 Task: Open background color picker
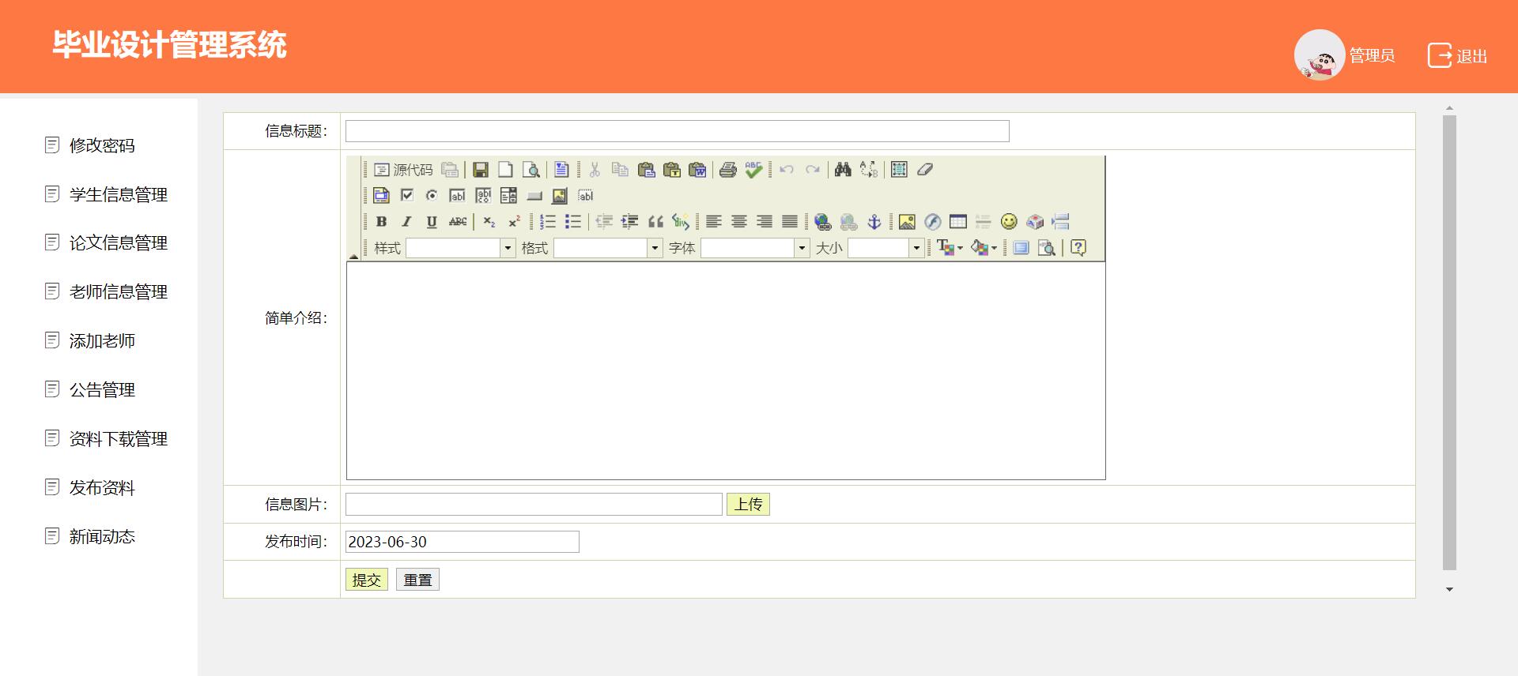pos(984,248)
